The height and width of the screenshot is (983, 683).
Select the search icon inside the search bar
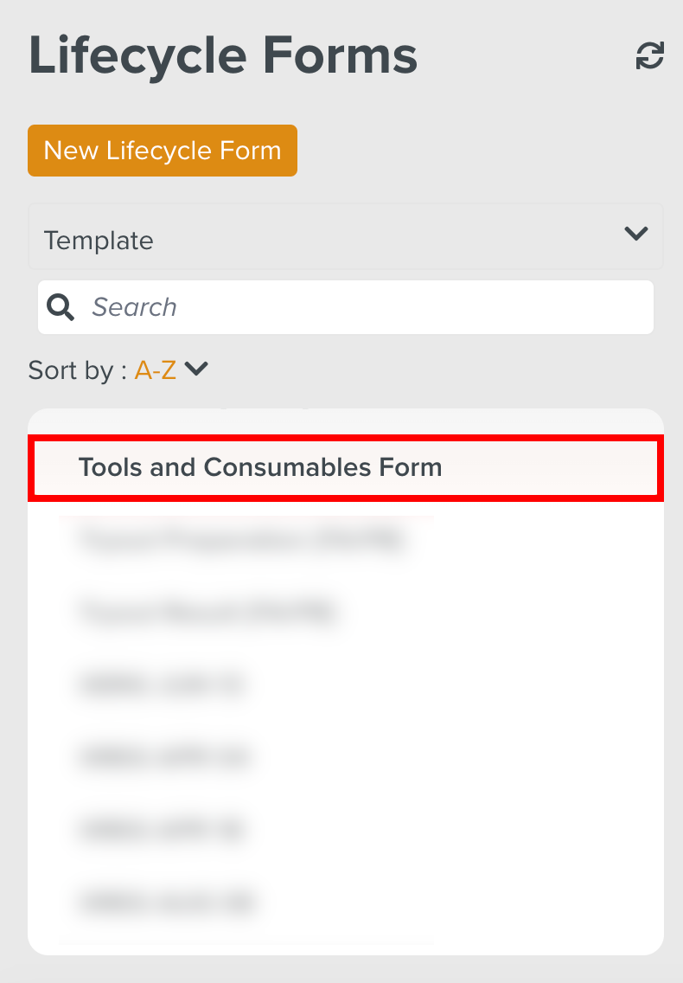click(60, 306)
